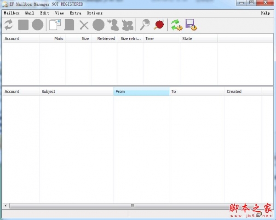The image size is (276, 220).
Task: Click the State column header
Action: point(198,39)
